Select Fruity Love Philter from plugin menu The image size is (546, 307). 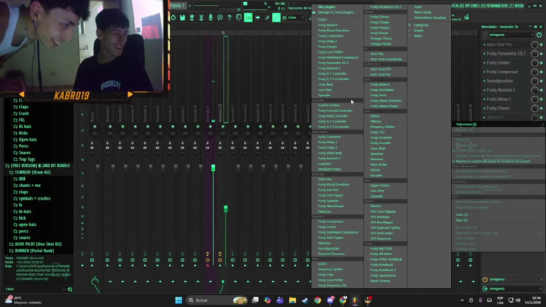pyautogui.click(x=330, y=52)
